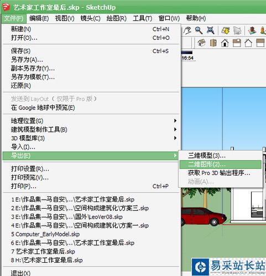Choose 打印(P)... menu entry
This screenshot has height=276, width=266.
coord(91,186)
